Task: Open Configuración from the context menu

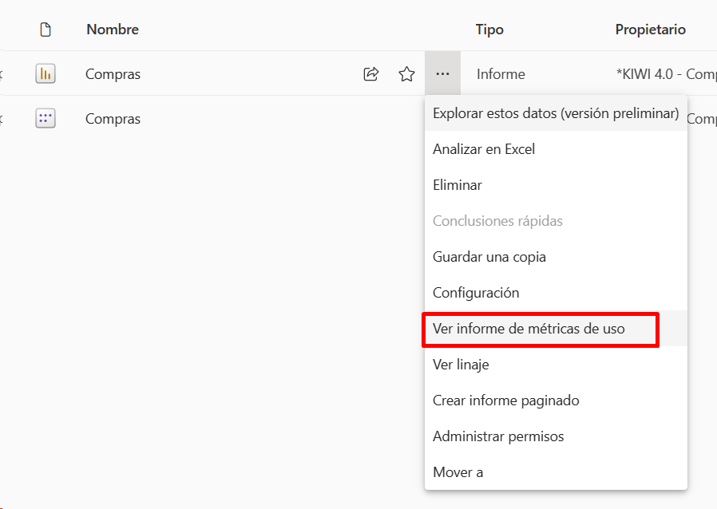Action: [556, 293]
